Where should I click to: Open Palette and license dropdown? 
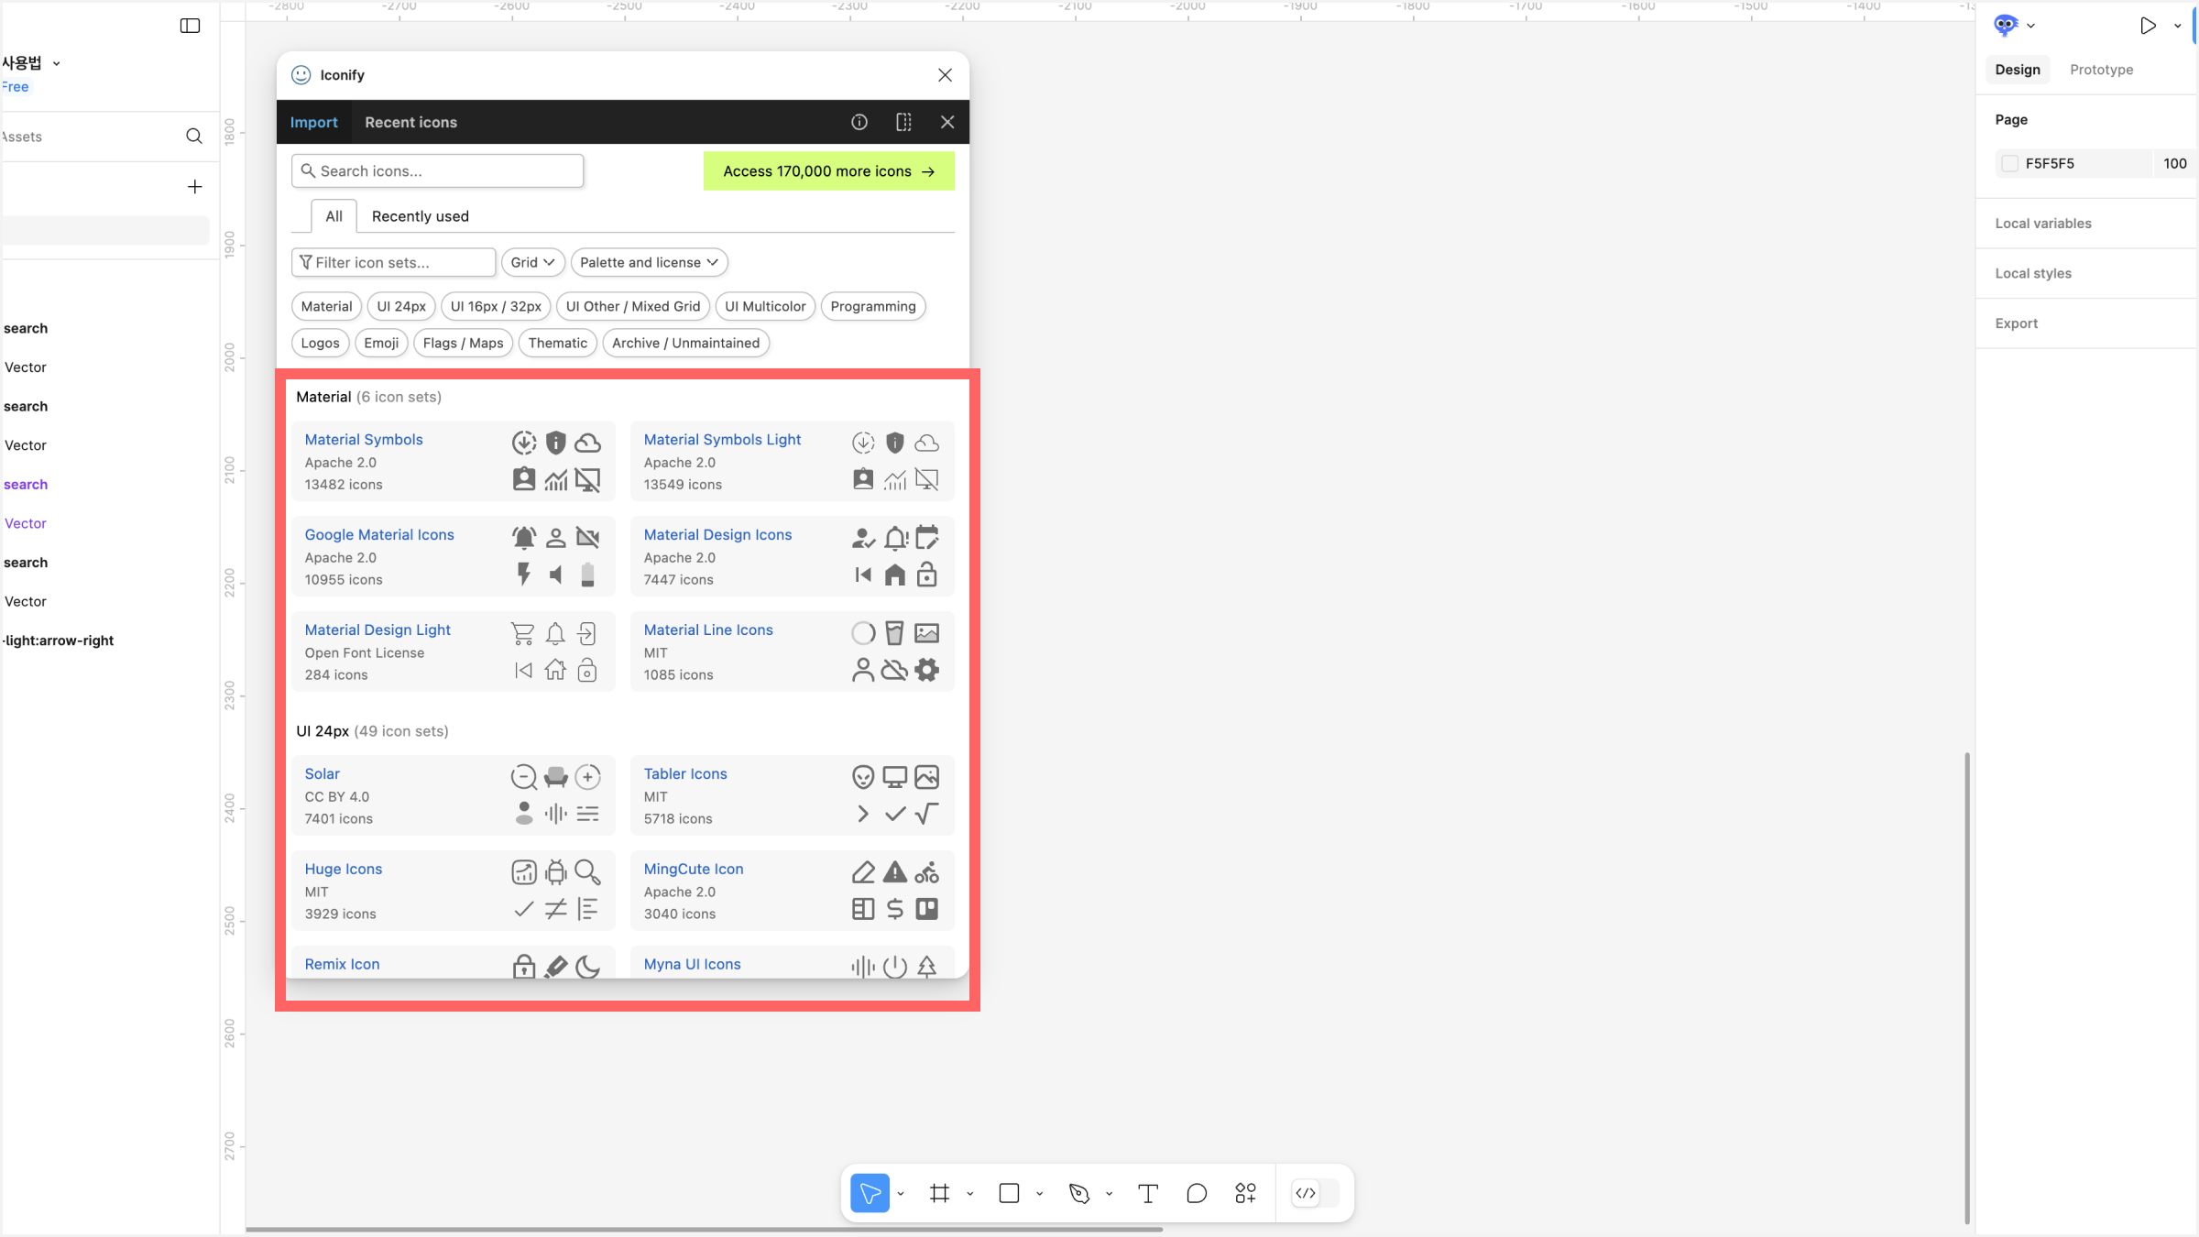coord(650,263)
